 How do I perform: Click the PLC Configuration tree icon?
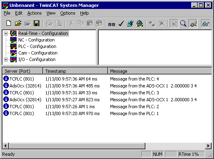(x=13, y=46)
